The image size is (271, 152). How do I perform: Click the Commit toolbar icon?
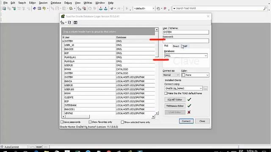click(101, 8)
